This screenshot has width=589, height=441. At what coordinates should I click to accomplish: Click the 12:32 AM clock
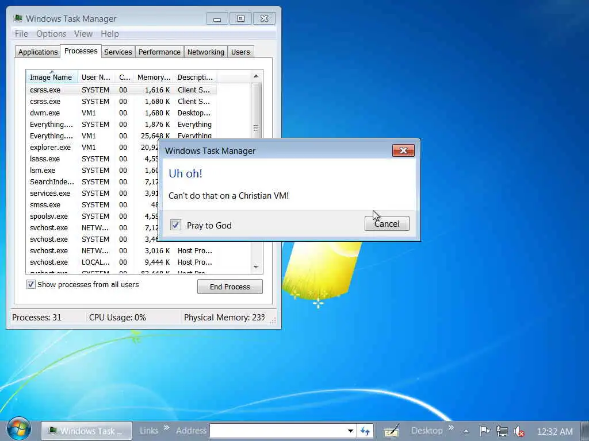555,432
